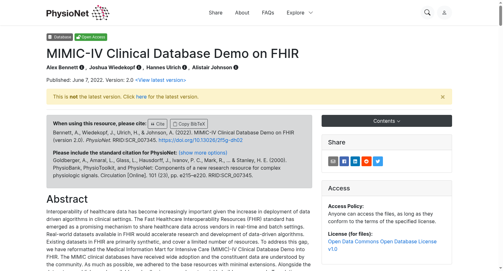The image size is (503, 271).
Task: Click the author name Alistair Johnson
Action: click(212, 67)
